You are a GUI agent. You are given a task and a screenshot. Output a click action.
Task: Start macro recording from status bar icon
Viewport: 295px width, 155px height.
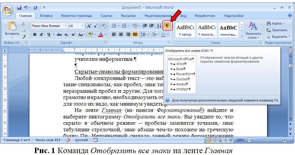tap(95, 140)
